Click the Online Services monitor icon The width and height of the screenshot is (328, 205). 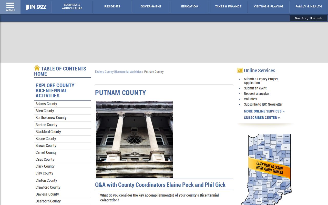pos(240,70)
